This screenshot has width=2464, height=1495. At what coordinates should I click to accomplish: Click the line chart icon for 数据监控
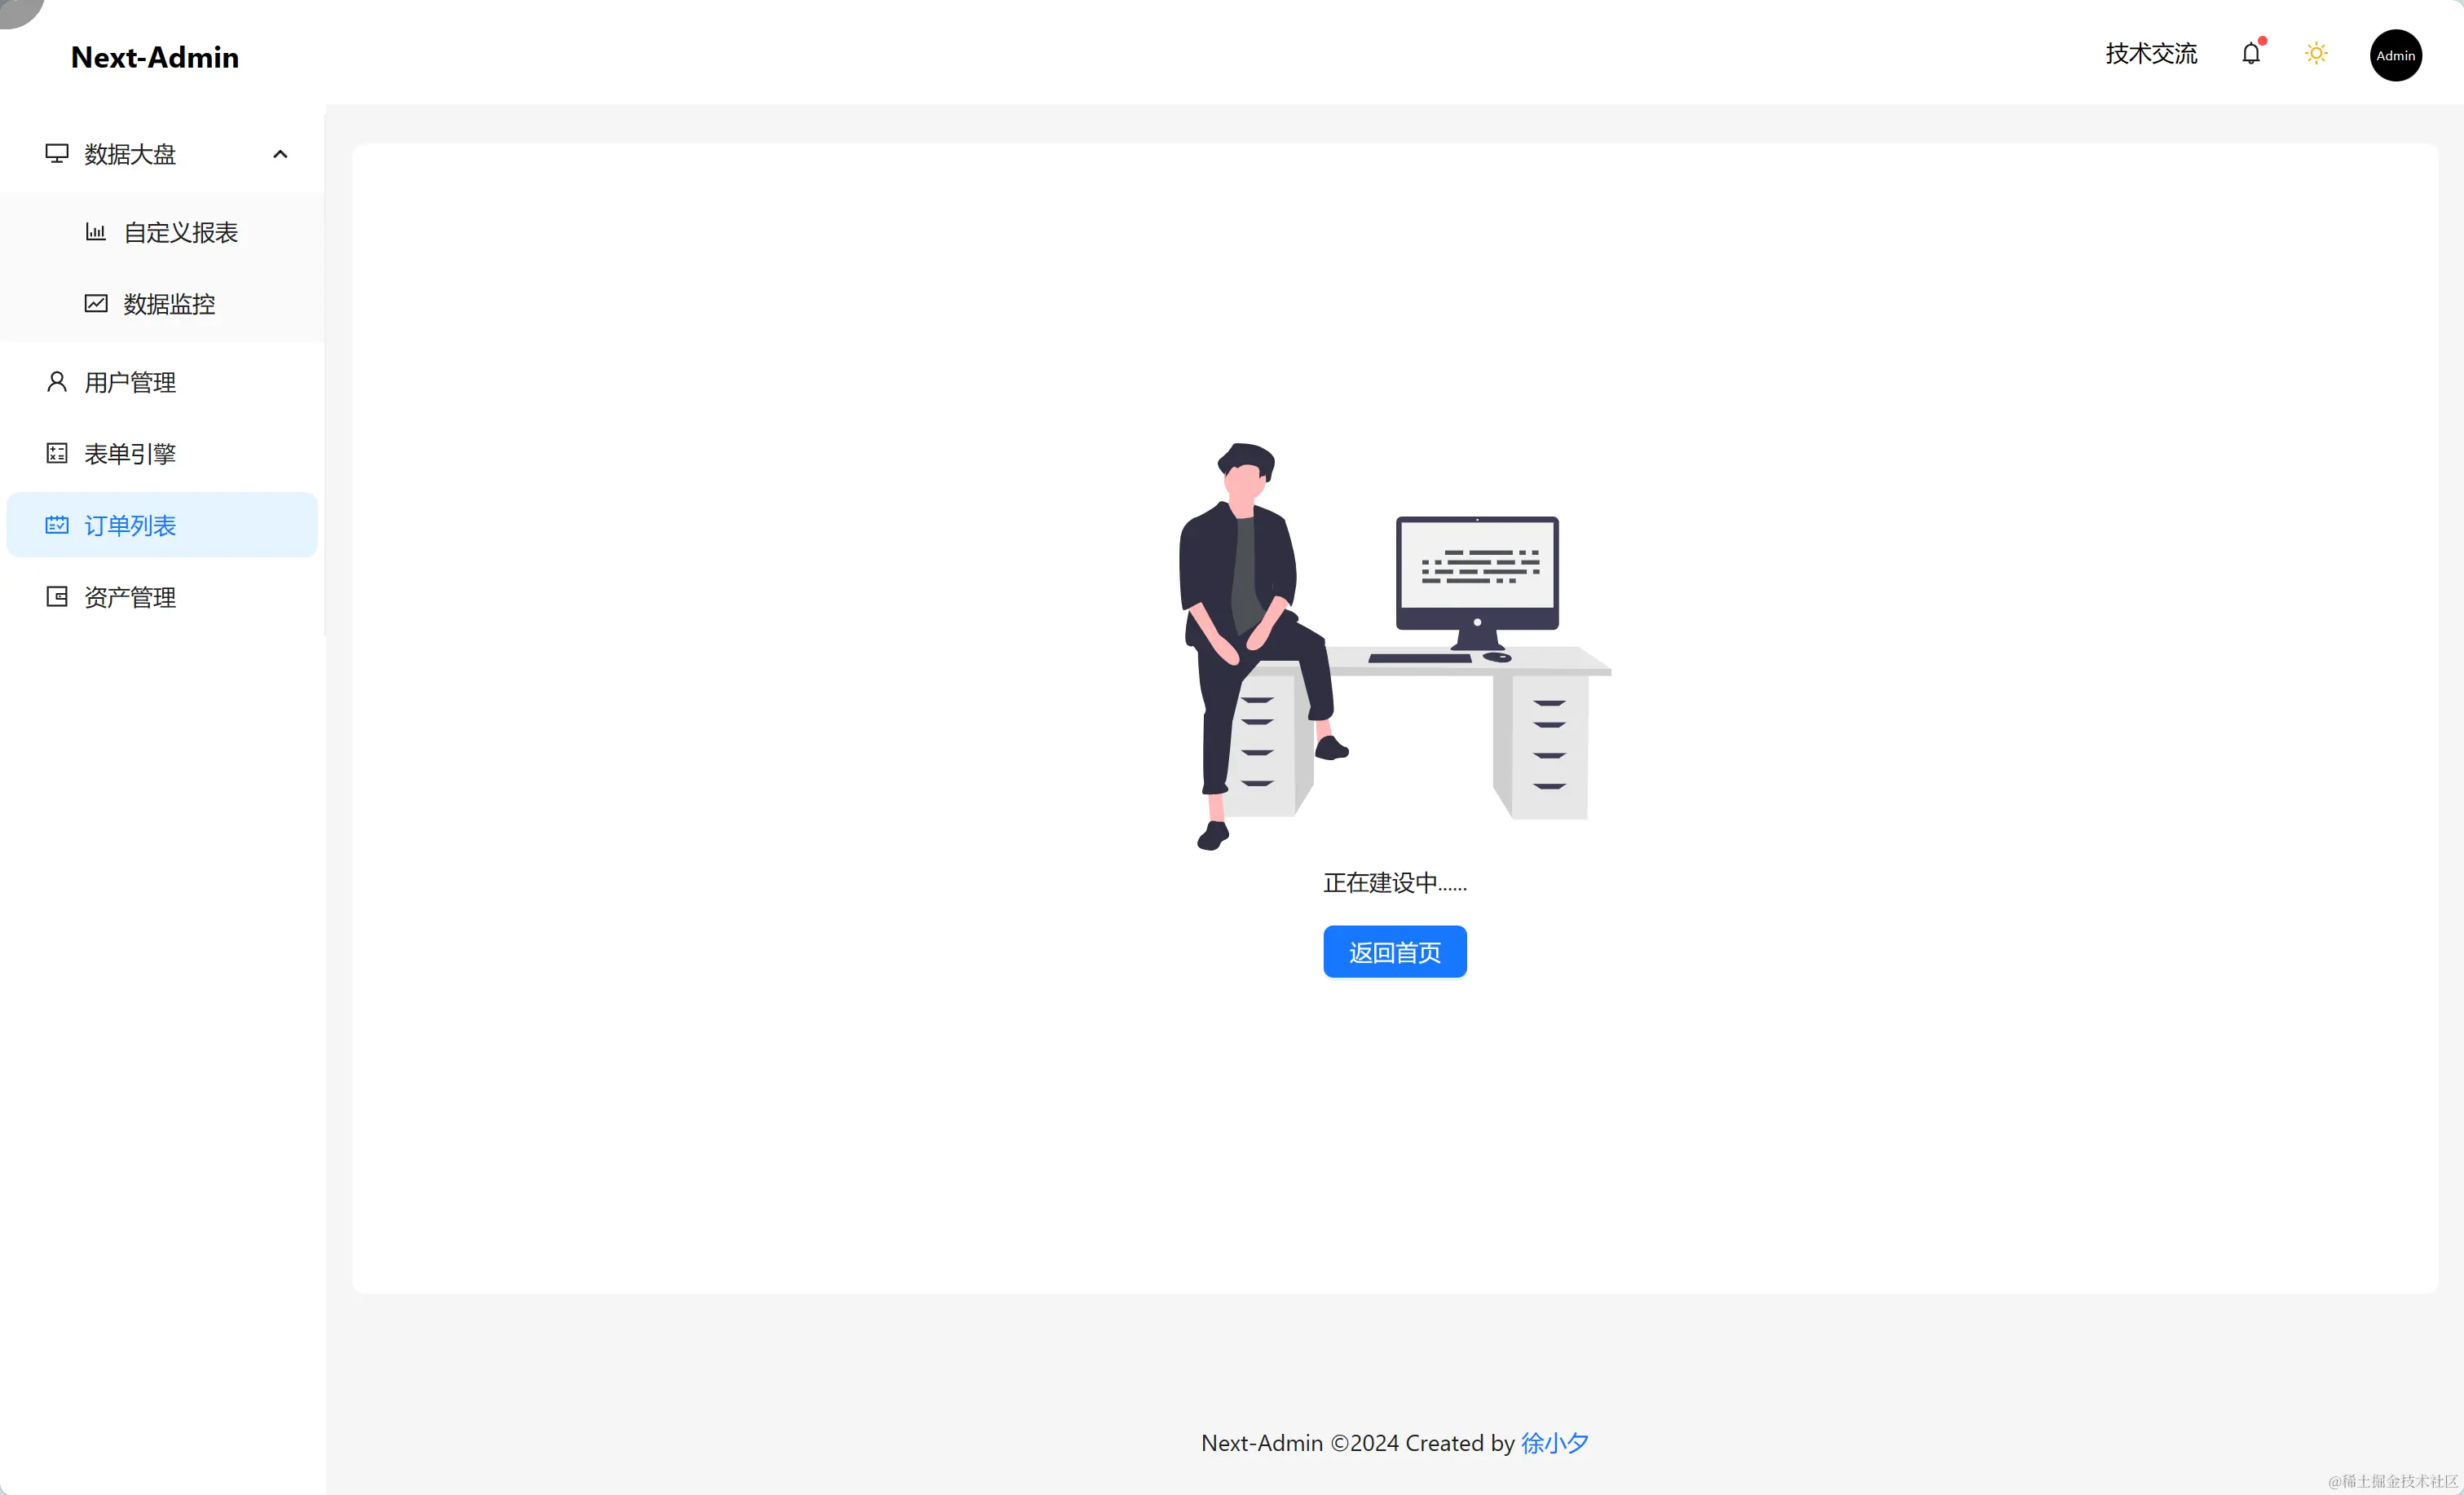pos(96,304)
